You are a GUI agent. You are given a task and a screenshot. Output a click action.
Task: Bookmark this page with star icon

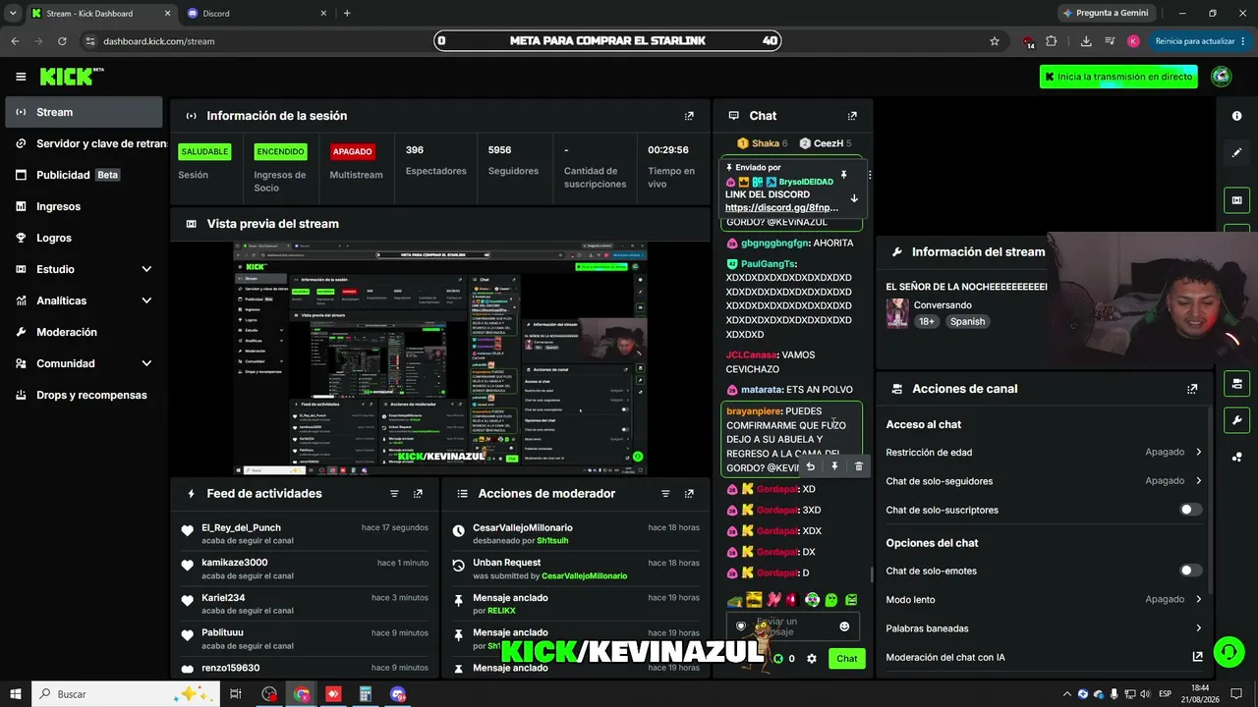995,41
